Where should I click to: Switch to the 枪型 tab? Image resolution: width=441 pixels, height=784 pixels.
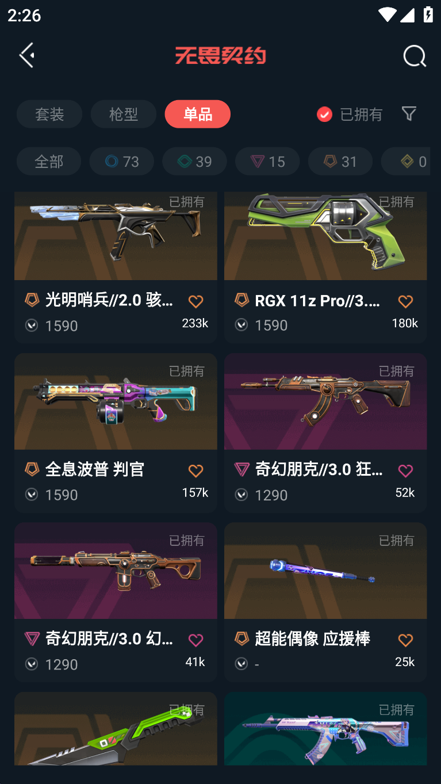(124, 114)
